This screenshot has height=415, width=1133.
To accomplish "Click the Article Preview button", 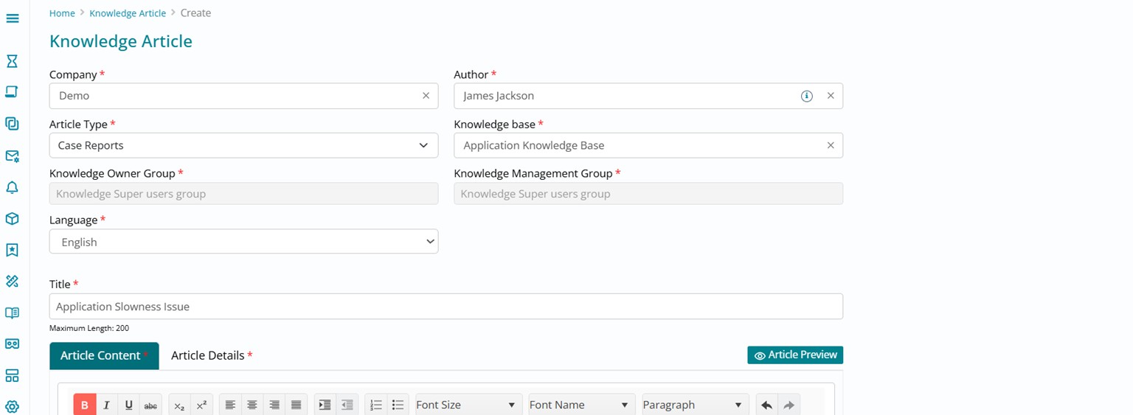I will (x=795, y=355).
